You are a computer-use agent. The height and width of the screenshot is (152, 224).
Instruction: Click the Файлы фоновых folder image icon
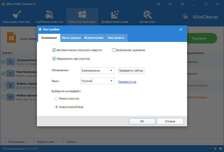coord(11,97)
